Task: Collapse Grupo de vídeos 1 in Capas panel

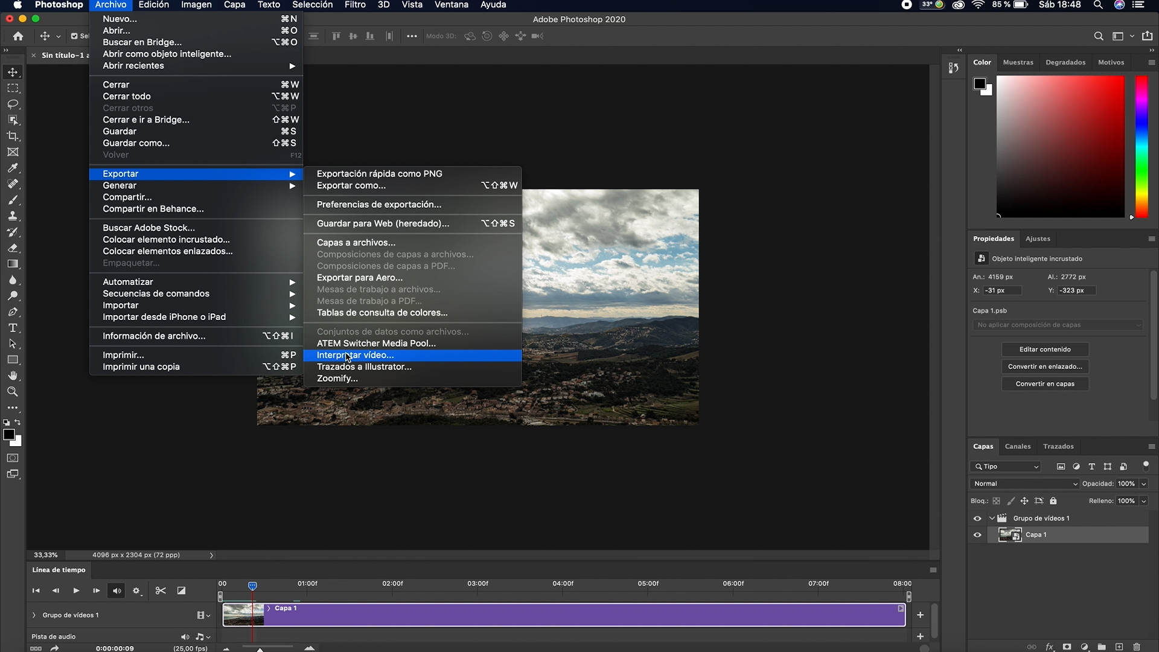Action: 992,518
